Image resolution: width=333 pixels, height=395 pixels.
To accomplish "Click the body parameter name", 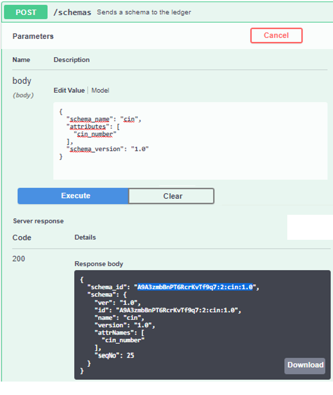I will point(21,81).
